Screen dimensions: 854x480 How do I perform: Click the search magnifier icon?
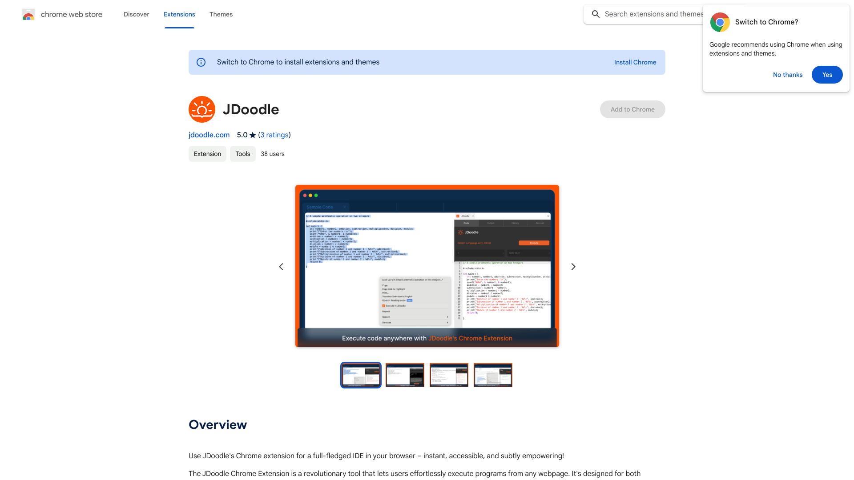coord(595,14)
